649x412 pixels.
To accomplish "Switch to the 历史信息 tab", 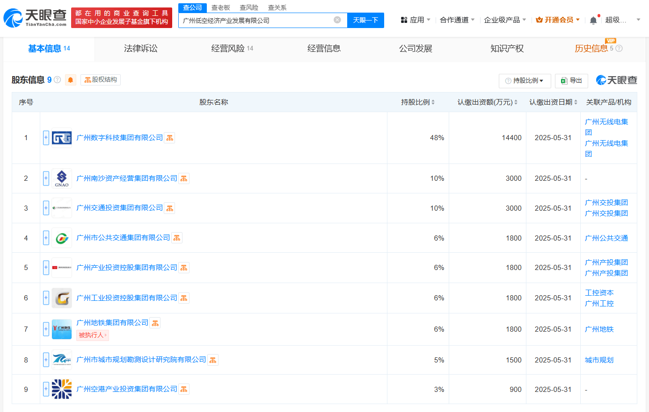I will [591, 49].
